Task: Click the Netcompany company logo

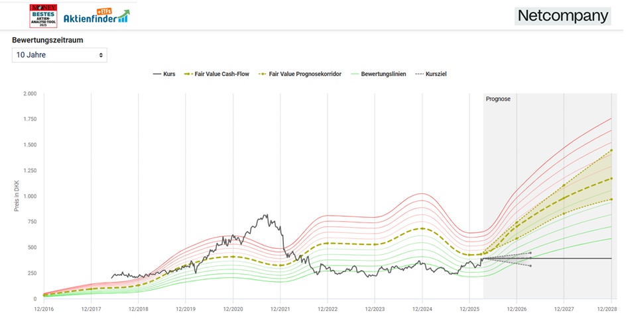Action: click(x=562, y=16)
